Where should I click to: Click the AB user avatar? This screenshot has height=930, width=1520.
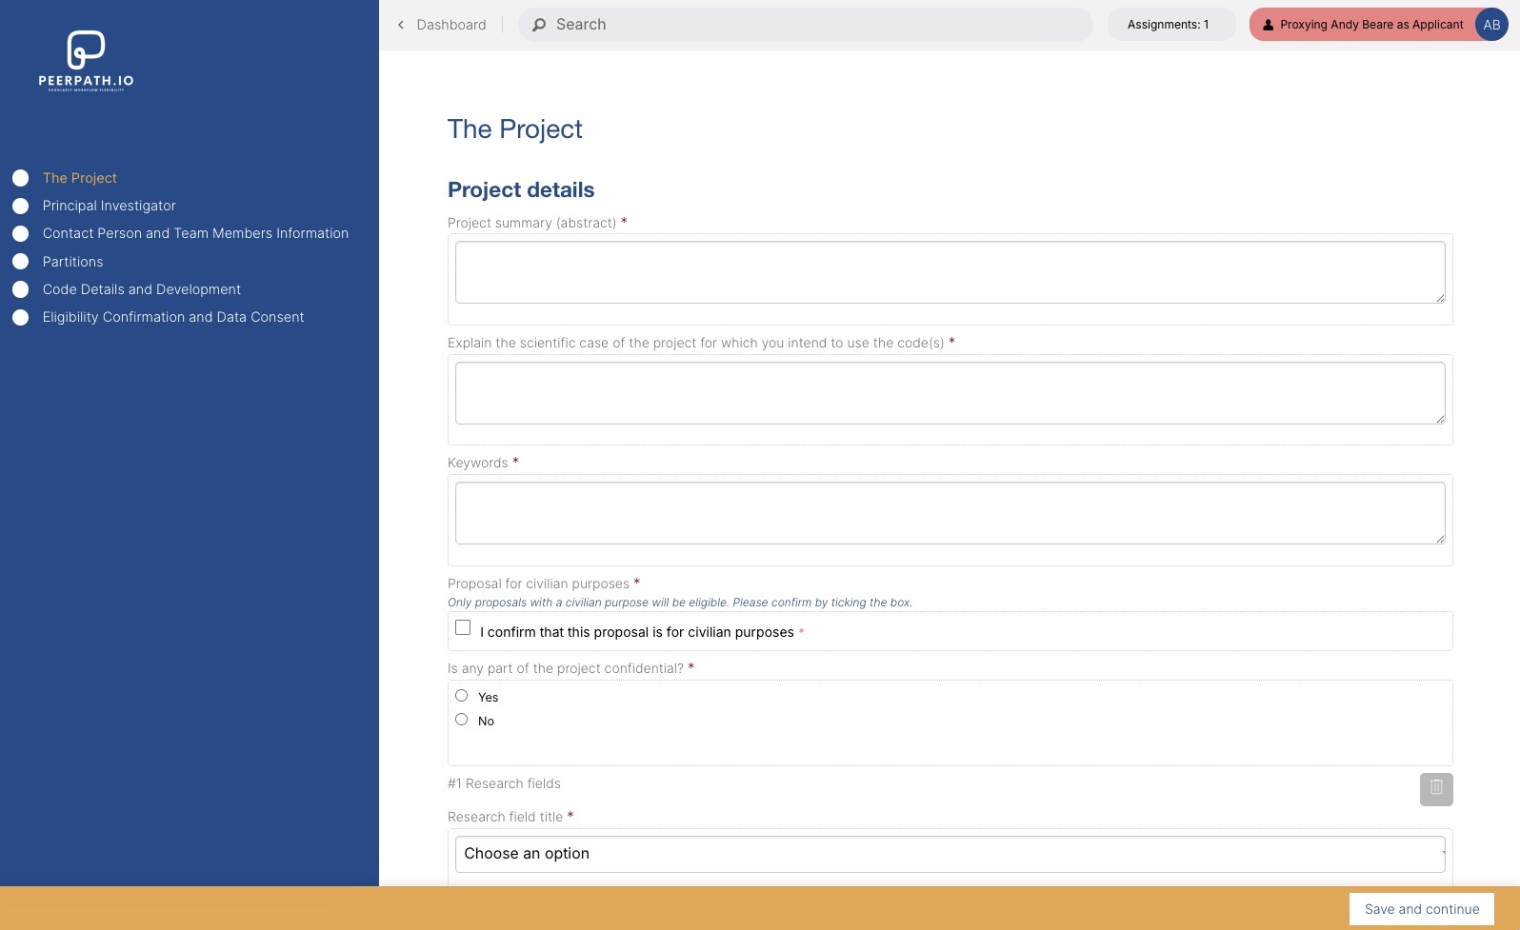pyautogui.click(x=1490, y=25)
